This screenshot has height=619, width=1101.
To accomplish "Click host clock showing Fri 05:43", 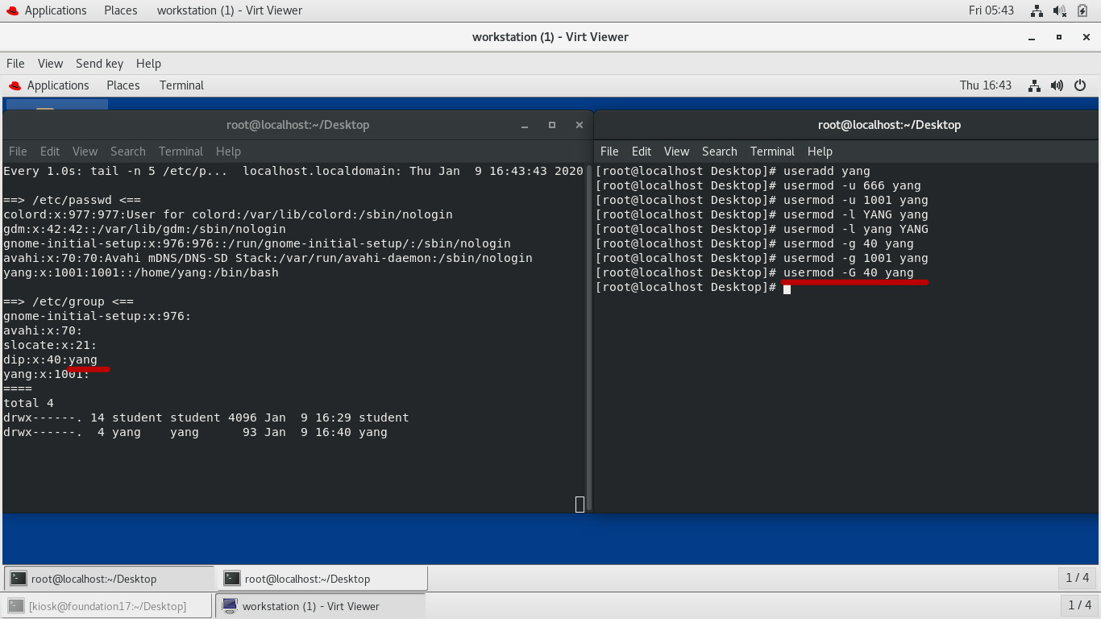I will pos(991,10).
